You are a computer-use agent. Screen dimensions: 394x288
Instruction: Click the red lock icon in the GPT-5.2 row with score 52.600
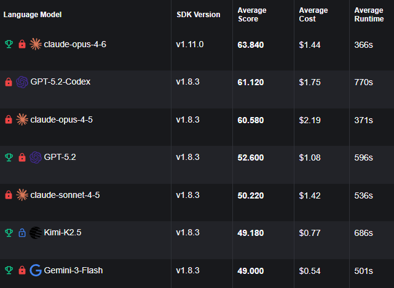22,157
